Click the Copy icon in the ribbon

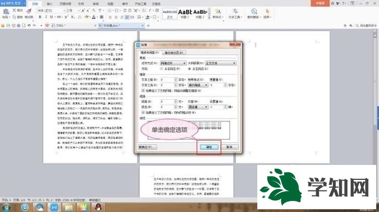click(x=14, y=17)
